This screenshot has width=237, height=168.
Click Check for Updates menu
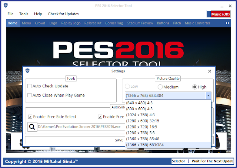pos(63,14)
